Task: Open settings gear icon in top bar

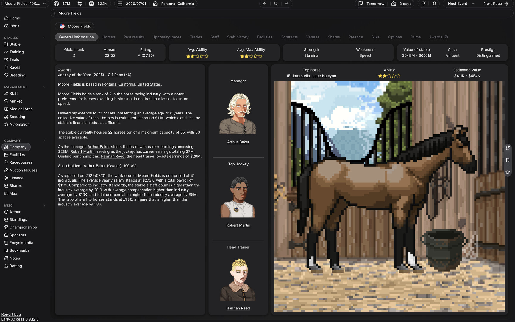Action: coord(434,4)
